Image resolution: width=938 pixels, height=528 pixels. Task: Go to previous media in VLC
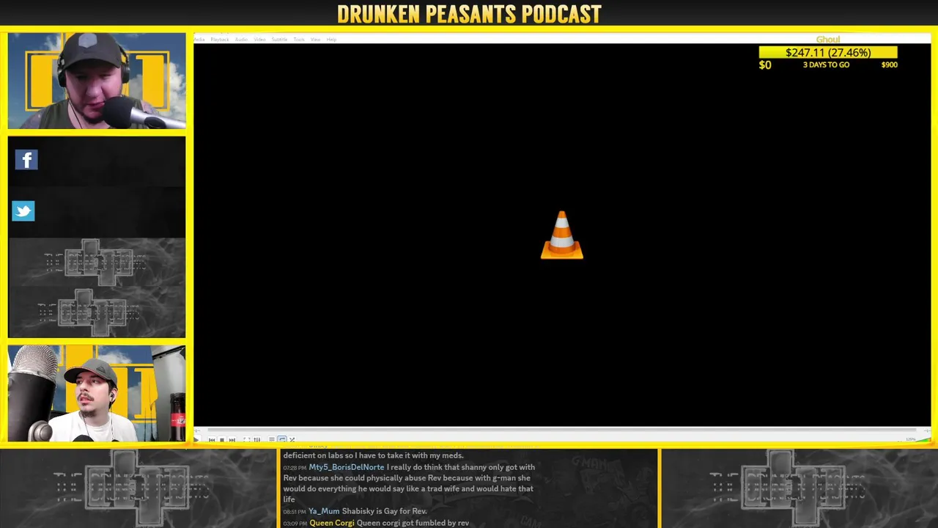tap(212, 440)
